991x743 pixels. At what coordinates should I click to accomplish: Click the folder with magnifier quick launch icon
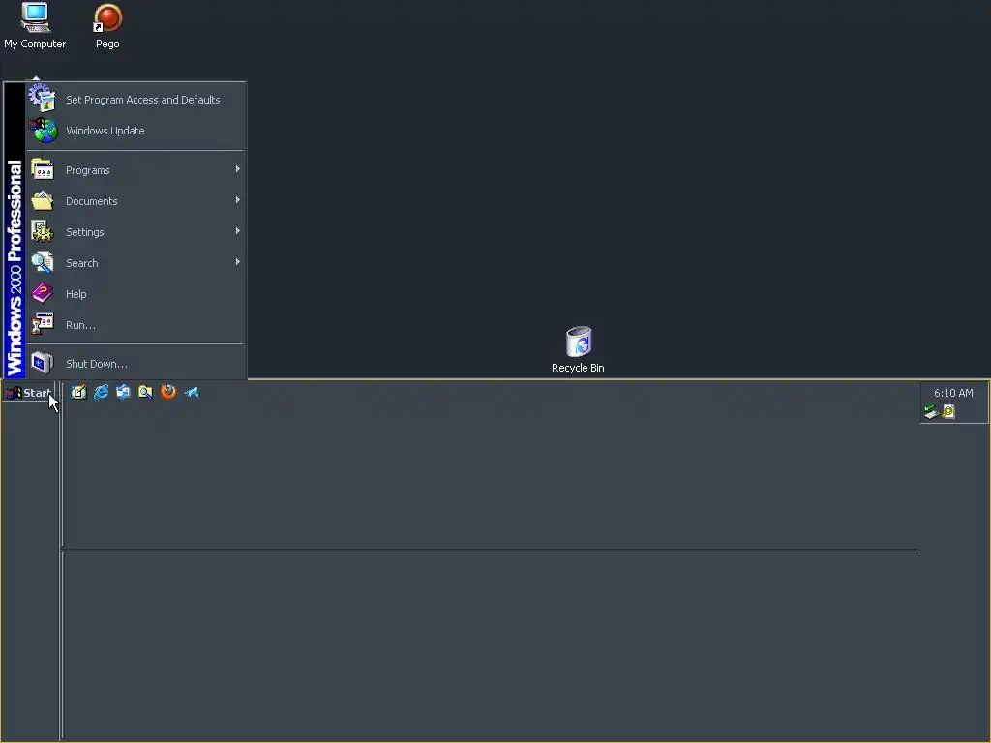tap(145, 393)
